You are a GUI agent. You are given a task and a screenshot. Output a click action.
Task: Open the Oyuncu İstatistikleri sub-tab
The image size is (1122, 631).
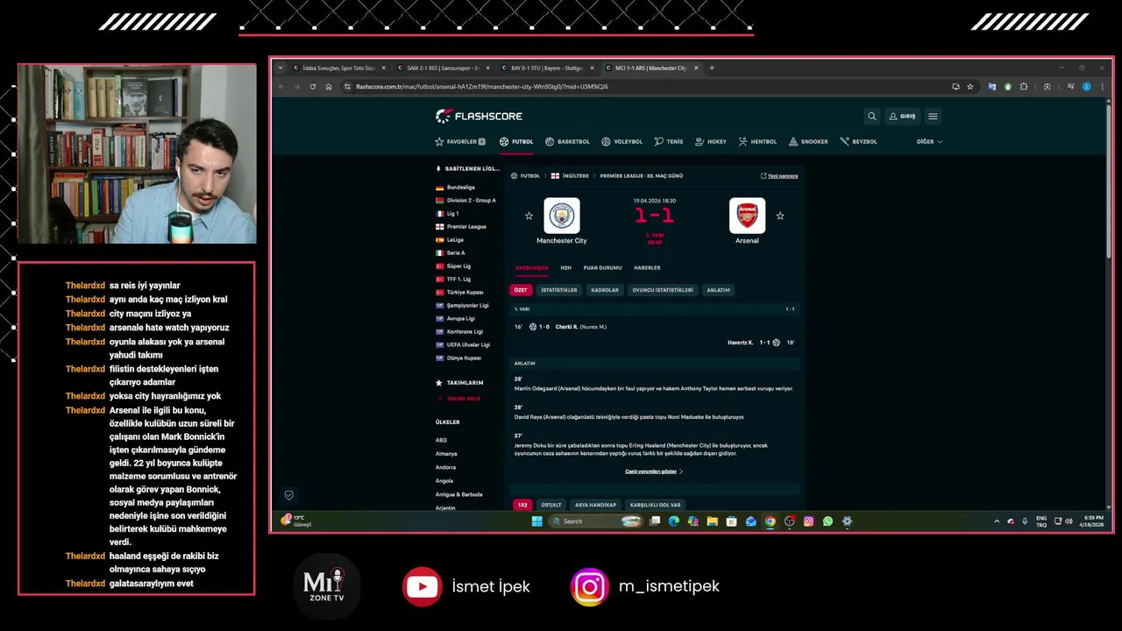click(663, 290)
